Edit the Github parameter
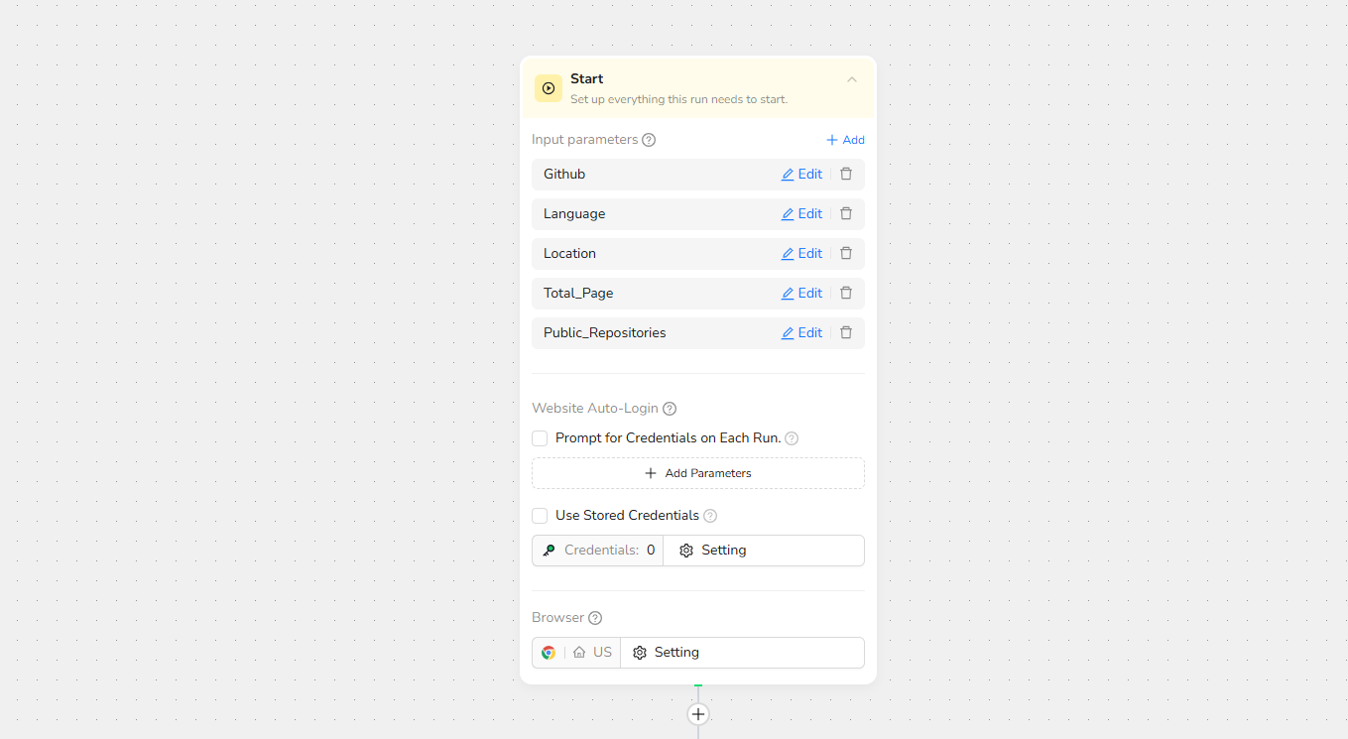Screen dimensions: 1348x739 801,175
